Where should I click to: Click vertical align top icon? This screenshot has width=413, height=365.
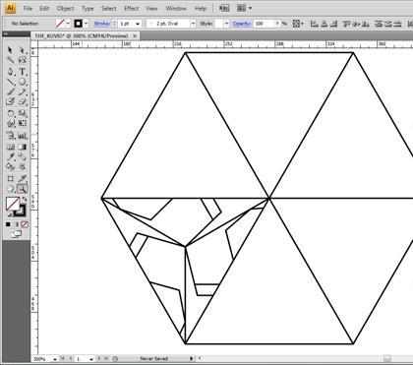pos(346,24)
